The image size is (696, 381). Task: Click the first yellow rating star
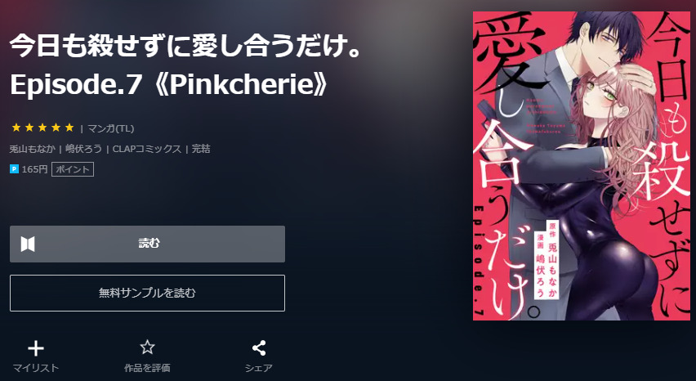tap(16, 128)
